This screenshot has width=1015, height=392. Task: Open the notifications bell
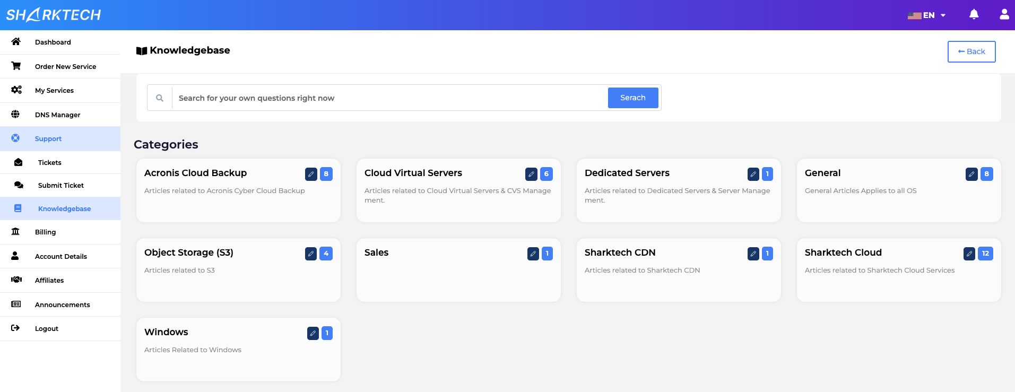(974, 14)
